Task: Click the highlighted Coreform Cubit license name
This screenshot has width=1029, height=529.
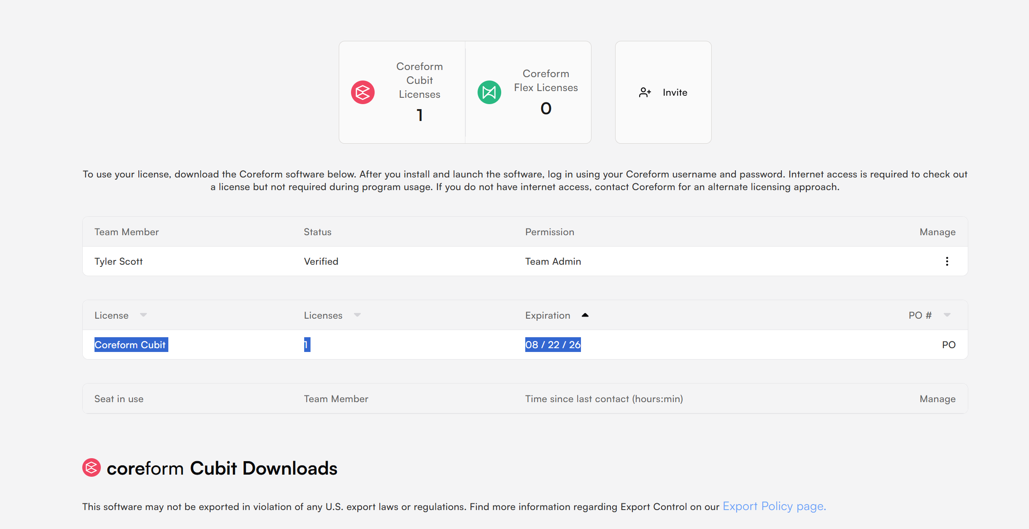Action: 131,345
